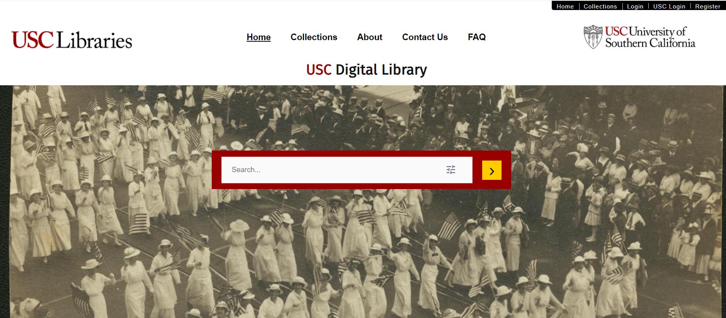726x318 pixels.
Task: Open the Contact Us page
Action: [425, 37]
